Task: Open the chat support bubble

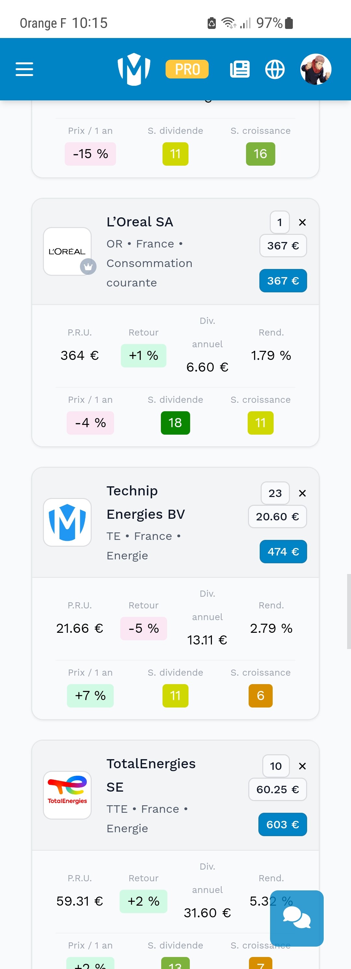Action: [x=296, y=918]
